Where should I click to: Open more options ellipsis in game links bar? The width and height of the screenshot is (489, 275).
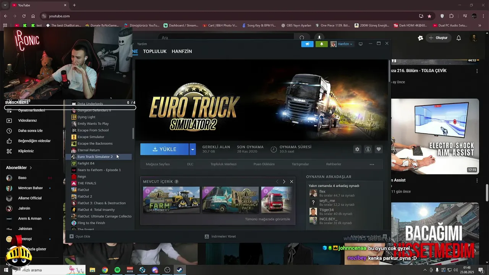(372, 164)
